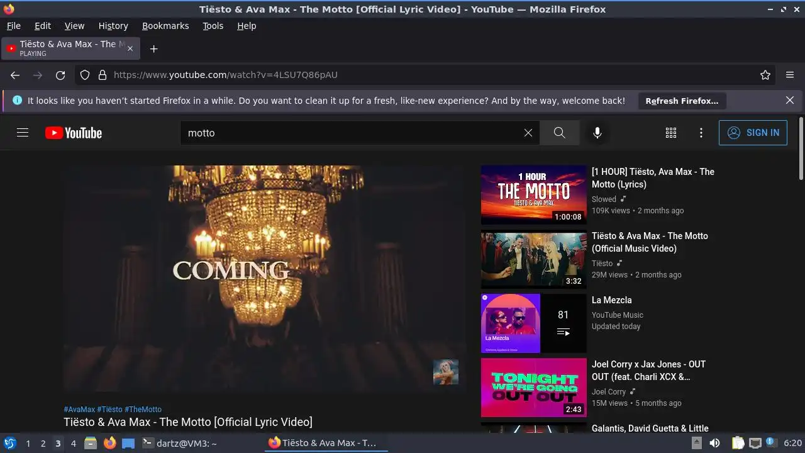
Task: Bookmark this page with the star
Action: (765, 75)
